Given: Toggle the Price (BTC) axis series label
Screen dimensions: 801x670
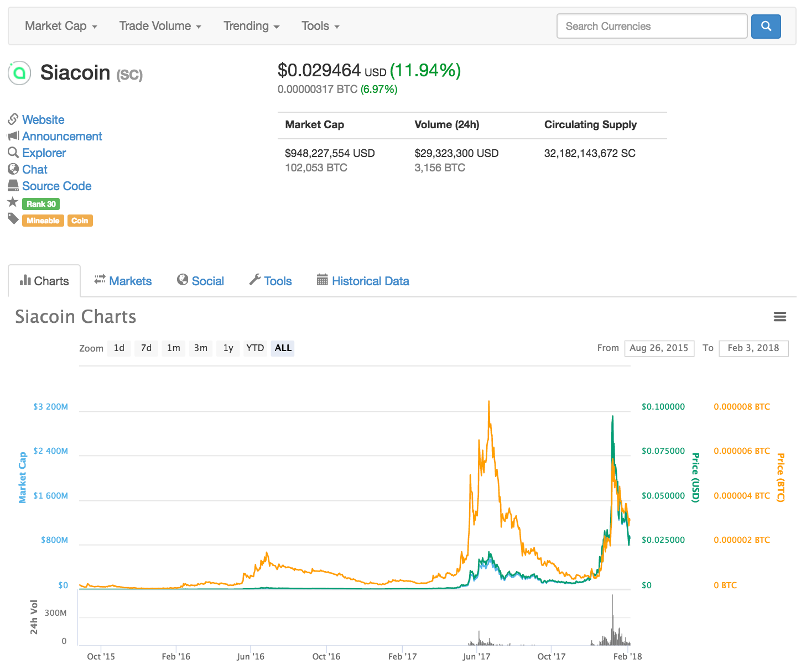Looking at the screenshot, I should (x=781, y=478).
